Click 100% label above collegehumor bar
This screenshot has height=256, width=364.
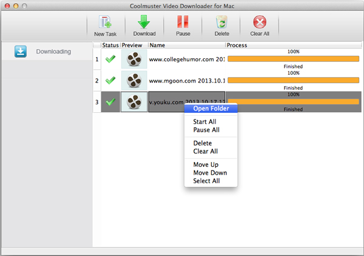[x=294, y=52]
